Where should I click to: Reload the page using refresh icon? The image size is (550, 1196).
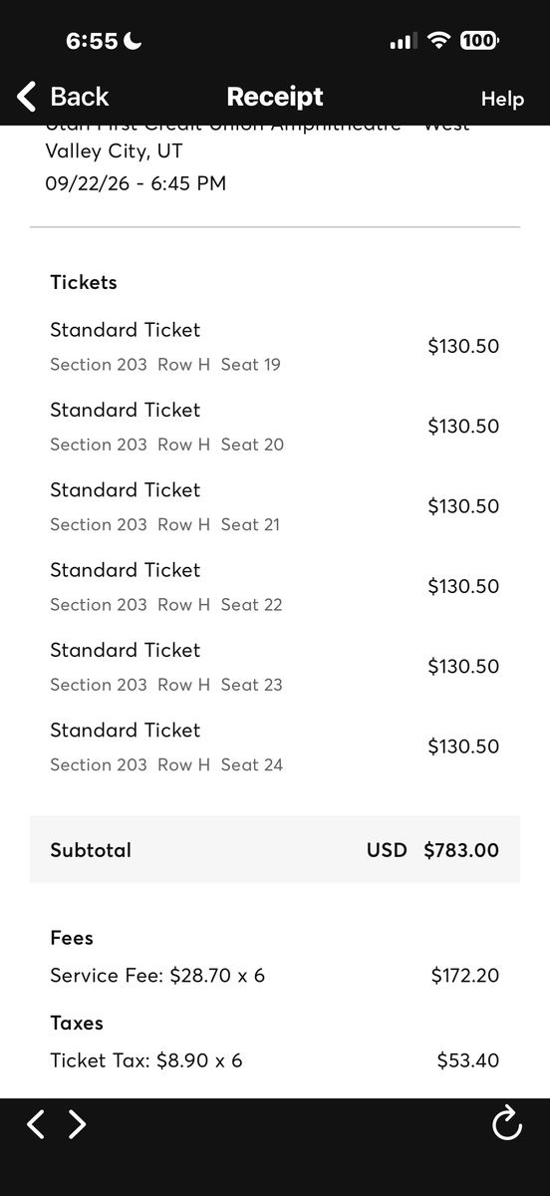[x=507, y=1123]
